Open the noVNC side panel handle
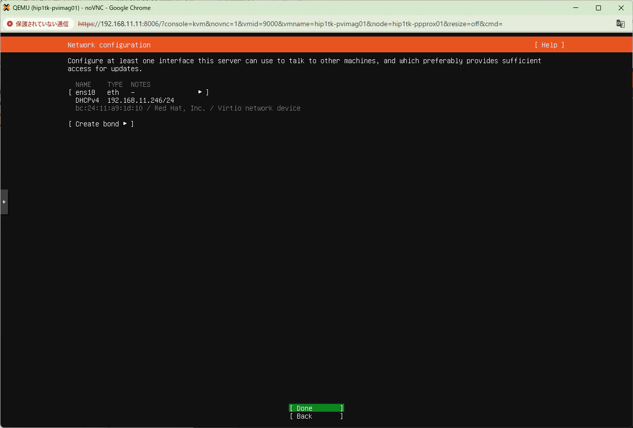 tap(4, 201)
